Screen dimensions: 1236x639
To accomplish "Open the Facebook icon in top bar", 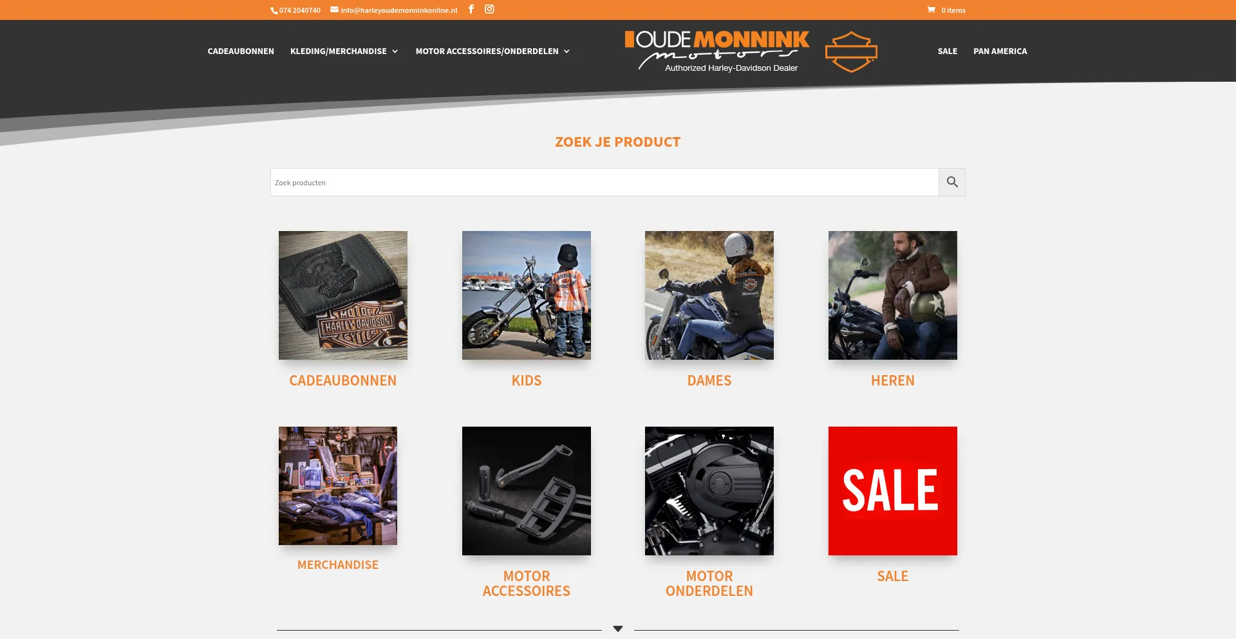I will [471, 9].
